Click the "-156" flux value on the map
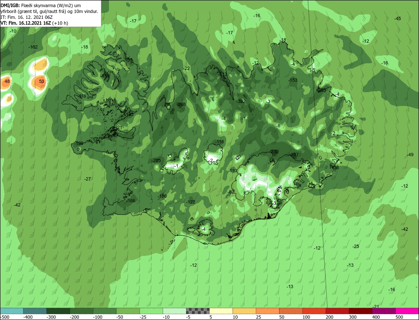Screen dimensions: 419x320 coord(162,196)
